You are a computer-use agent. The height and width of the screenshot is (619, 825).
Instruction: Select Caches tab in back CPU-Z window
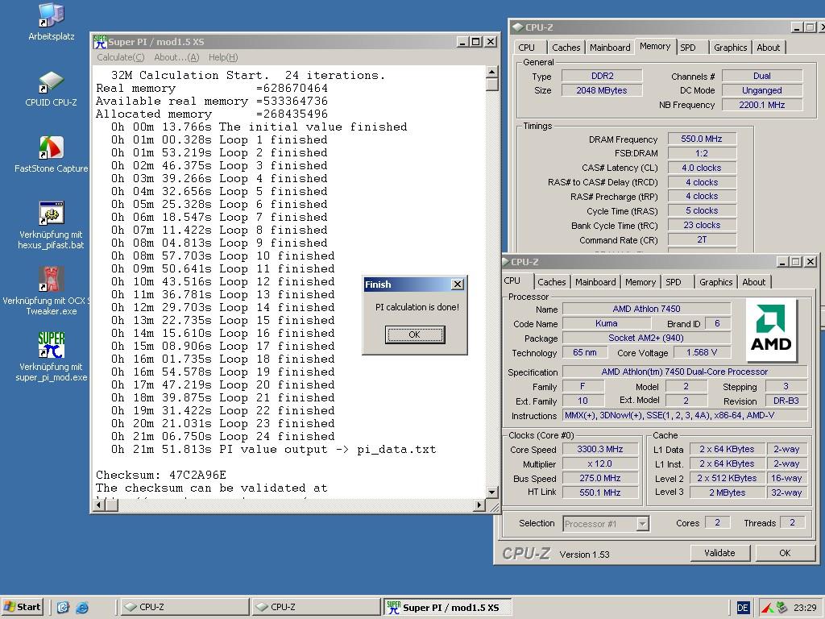(566, 48)
